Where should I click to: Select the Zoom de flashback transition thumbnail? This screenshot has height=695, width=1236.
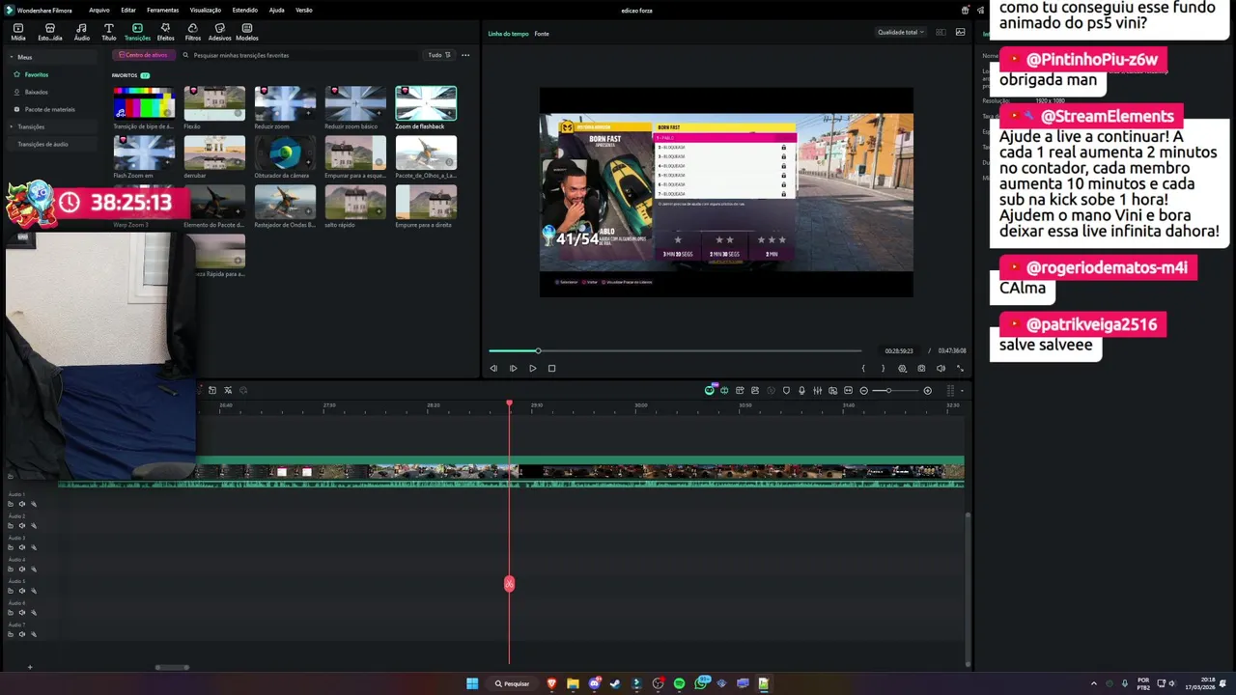pos(426,103)
